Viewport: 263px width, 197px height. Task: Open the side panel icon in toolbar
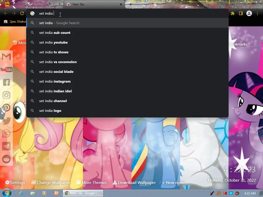[x=241, y=13]
